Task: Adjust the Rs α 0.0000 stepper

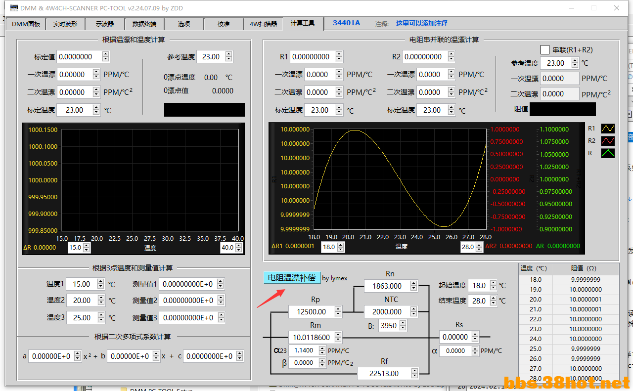Action: [x=475, y=351]
